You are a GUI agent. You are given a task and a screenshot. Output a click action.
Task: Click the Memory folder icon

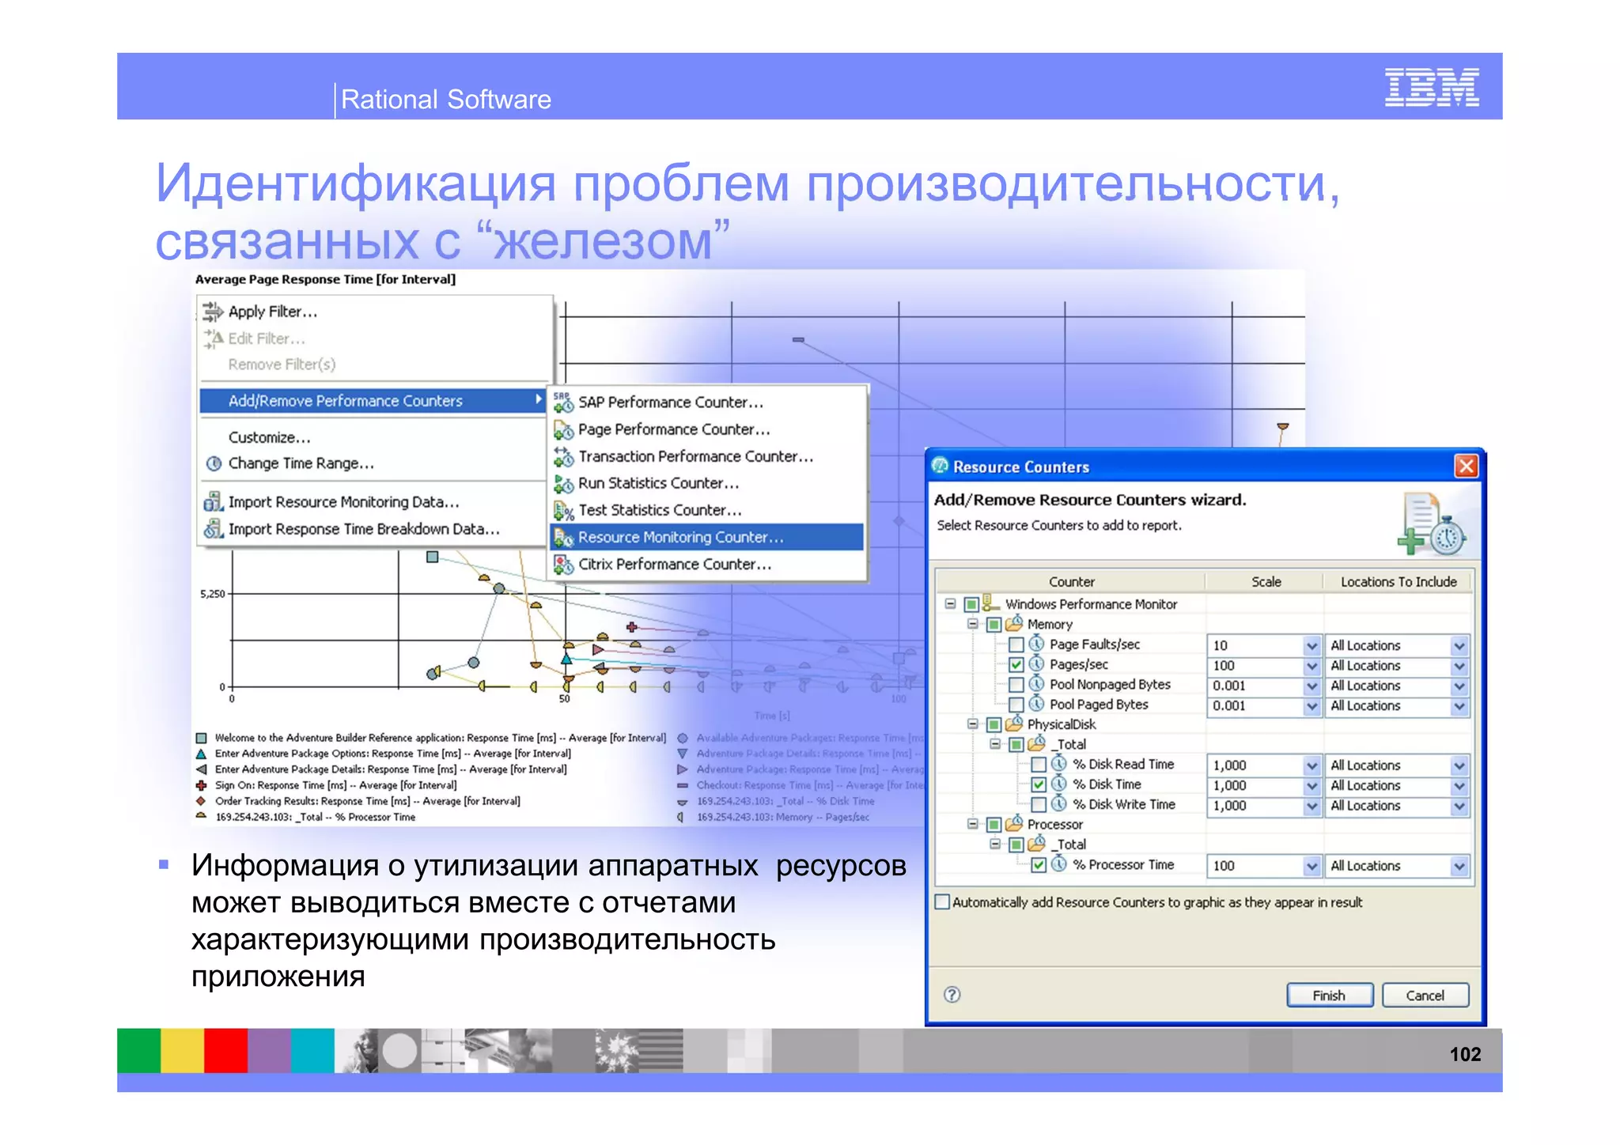coord(1014,624)
